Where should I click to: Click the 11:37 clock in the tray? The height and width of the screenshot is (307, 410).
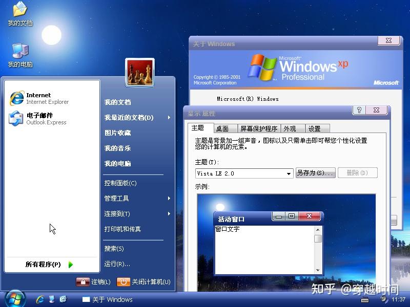point(399,299)
